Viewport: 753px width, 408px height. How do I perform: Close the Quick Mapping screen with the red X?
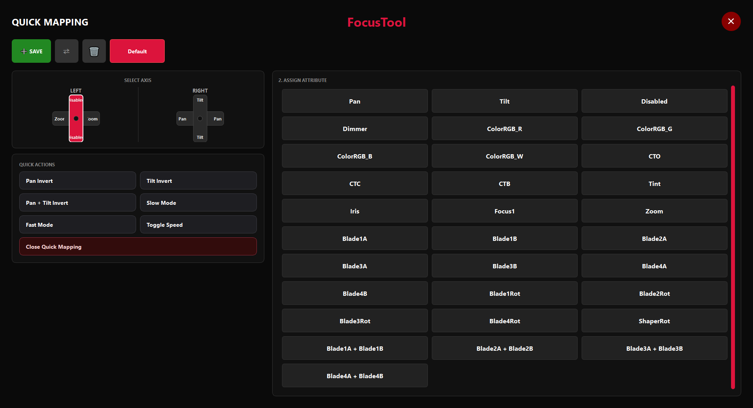click(731, 21)
